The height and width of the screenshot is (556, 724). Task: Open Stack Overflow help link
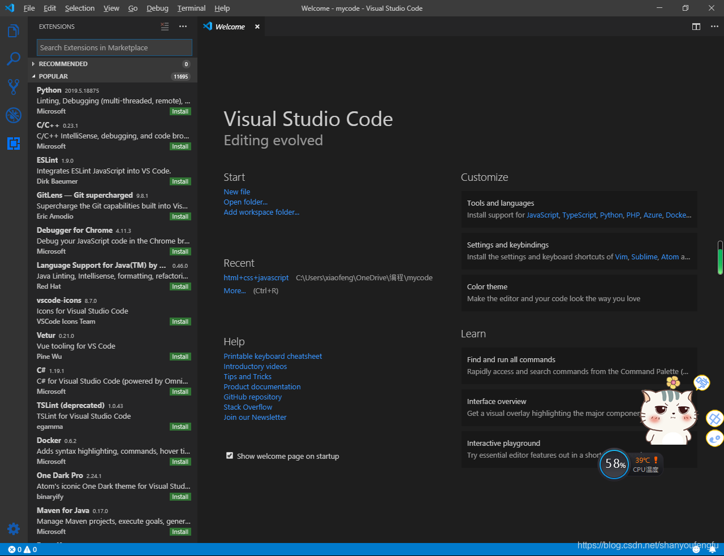(x=248, y=407)
